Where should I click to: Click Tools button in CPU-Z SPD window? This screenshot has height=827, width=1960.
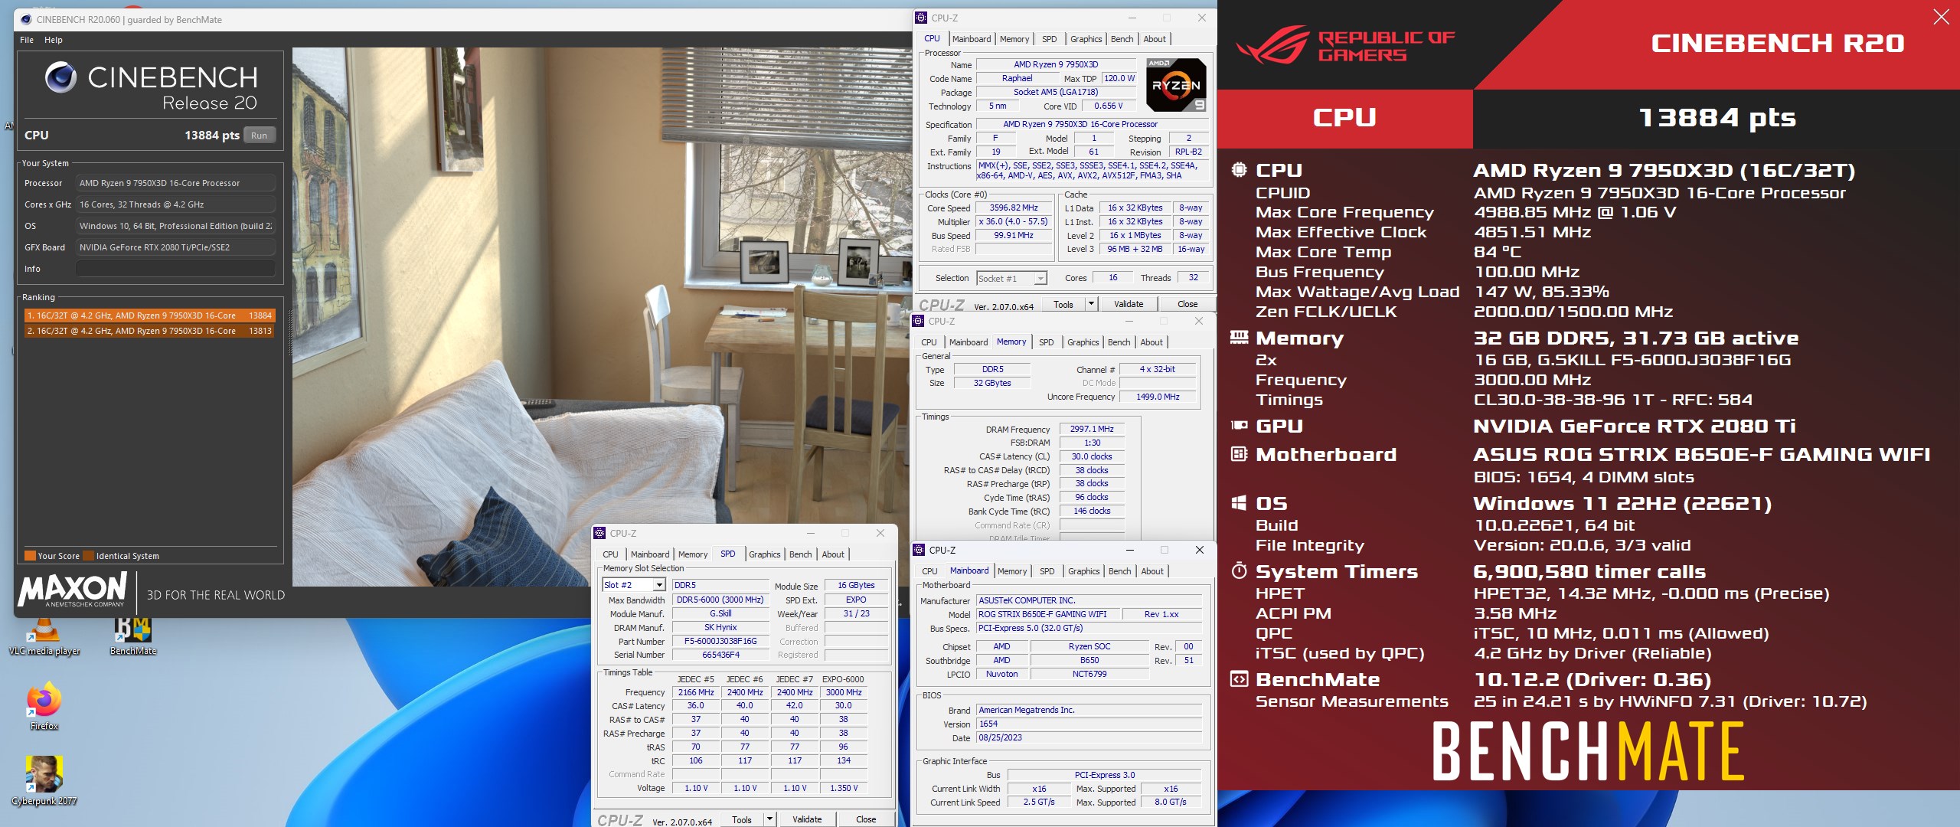741,819
